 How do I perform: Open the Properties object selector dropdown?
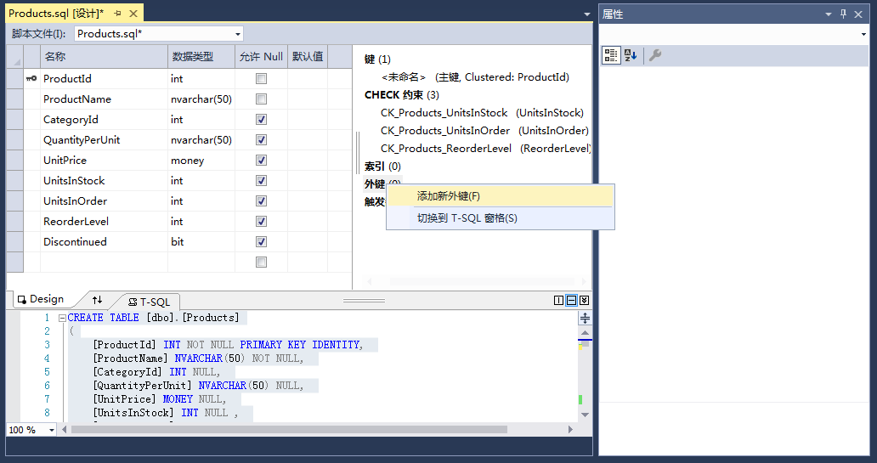click(x=864, y=34)
